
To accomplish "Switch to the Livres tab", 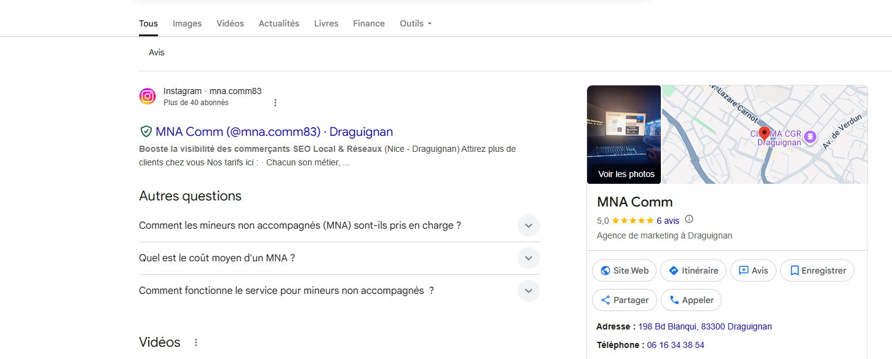I will tap(326, 23).
